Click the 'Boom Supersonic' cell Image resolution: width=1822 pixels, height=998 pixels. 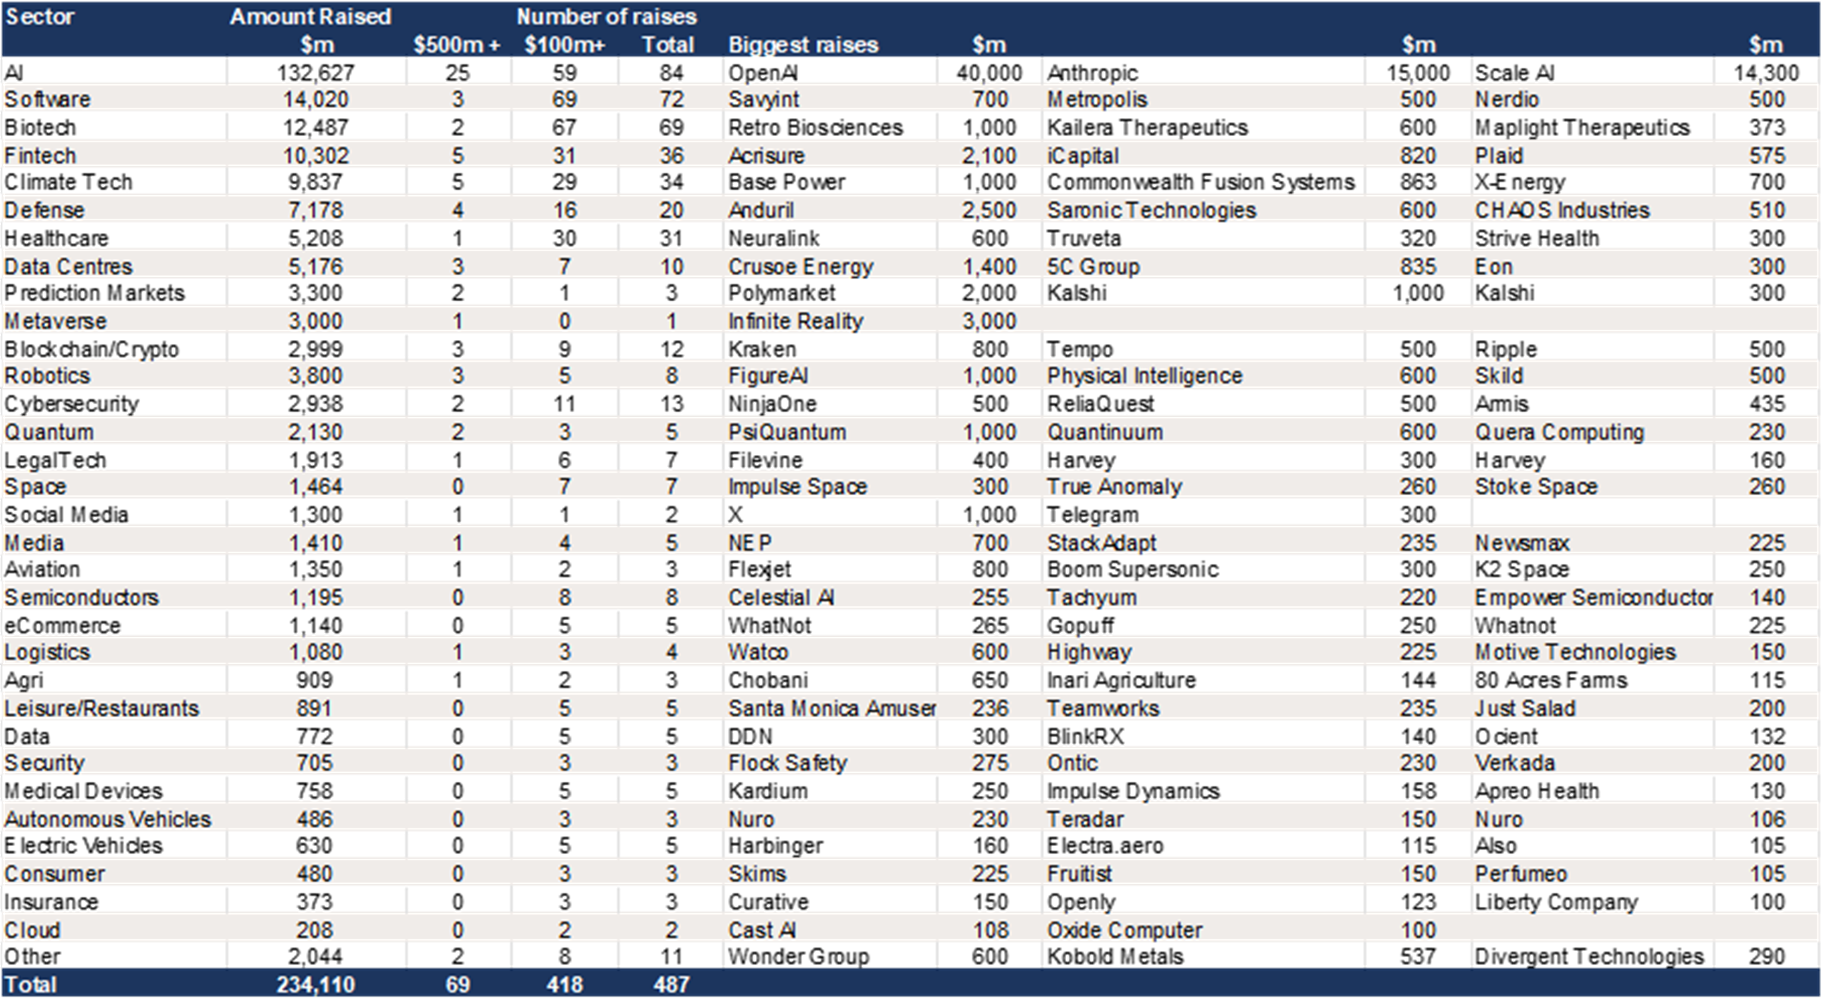coord(1132,569)
